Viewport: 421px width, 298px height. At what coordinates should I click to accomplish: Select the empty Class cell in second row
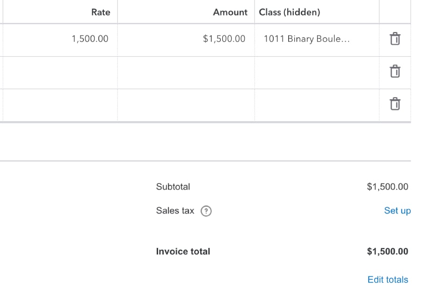point(317,73)
